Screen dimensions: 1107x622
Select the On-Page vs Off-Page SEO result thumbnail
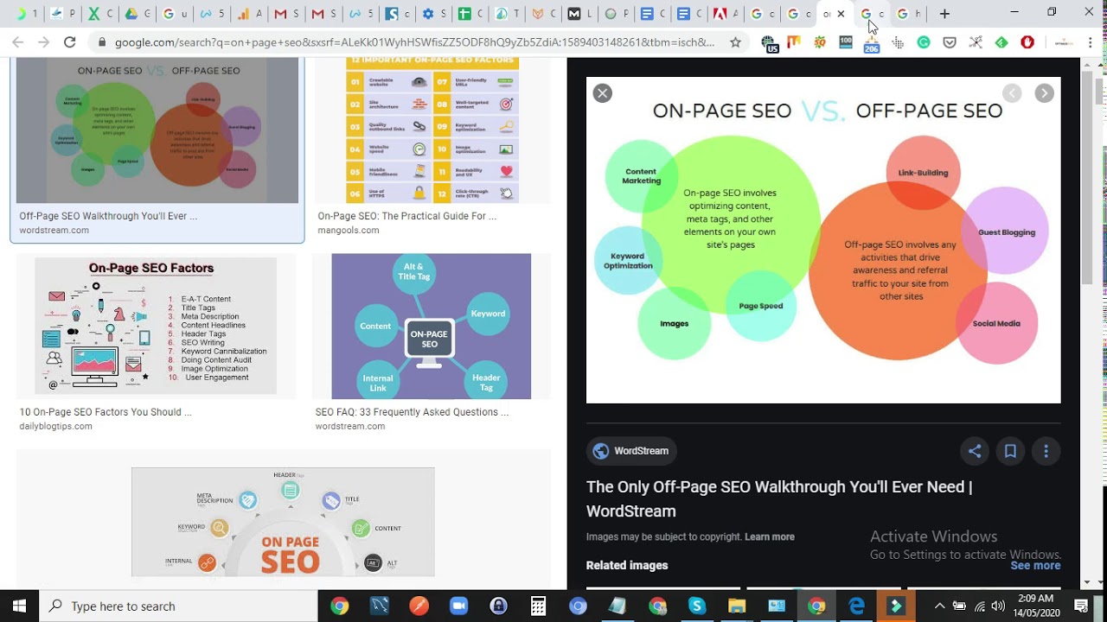(x=157, y=130)
